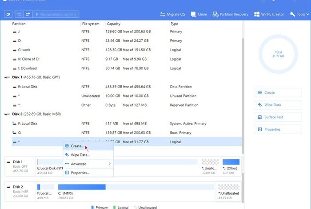311x209 pixels.
Task: Click the Type column header
Action: click(x=174, y=24)
